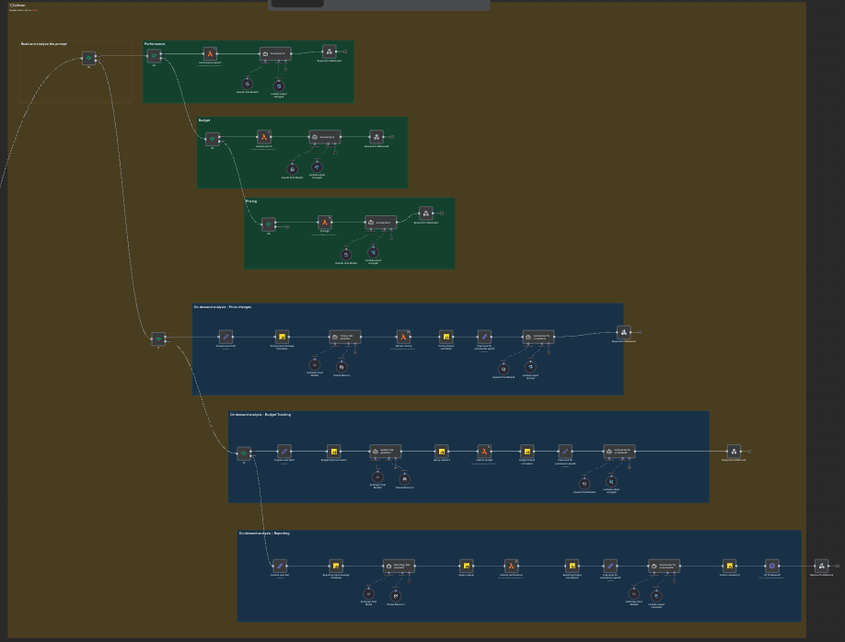Select the Lambda node in the Budget group
The height and width of the screenshot is (642, 845).
[264, 137]
